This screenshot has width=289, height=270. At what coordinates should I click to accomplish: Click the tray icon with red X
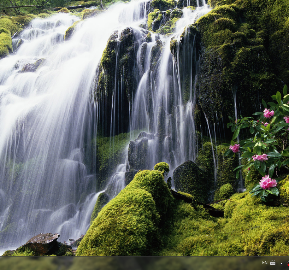pos(288,263)
